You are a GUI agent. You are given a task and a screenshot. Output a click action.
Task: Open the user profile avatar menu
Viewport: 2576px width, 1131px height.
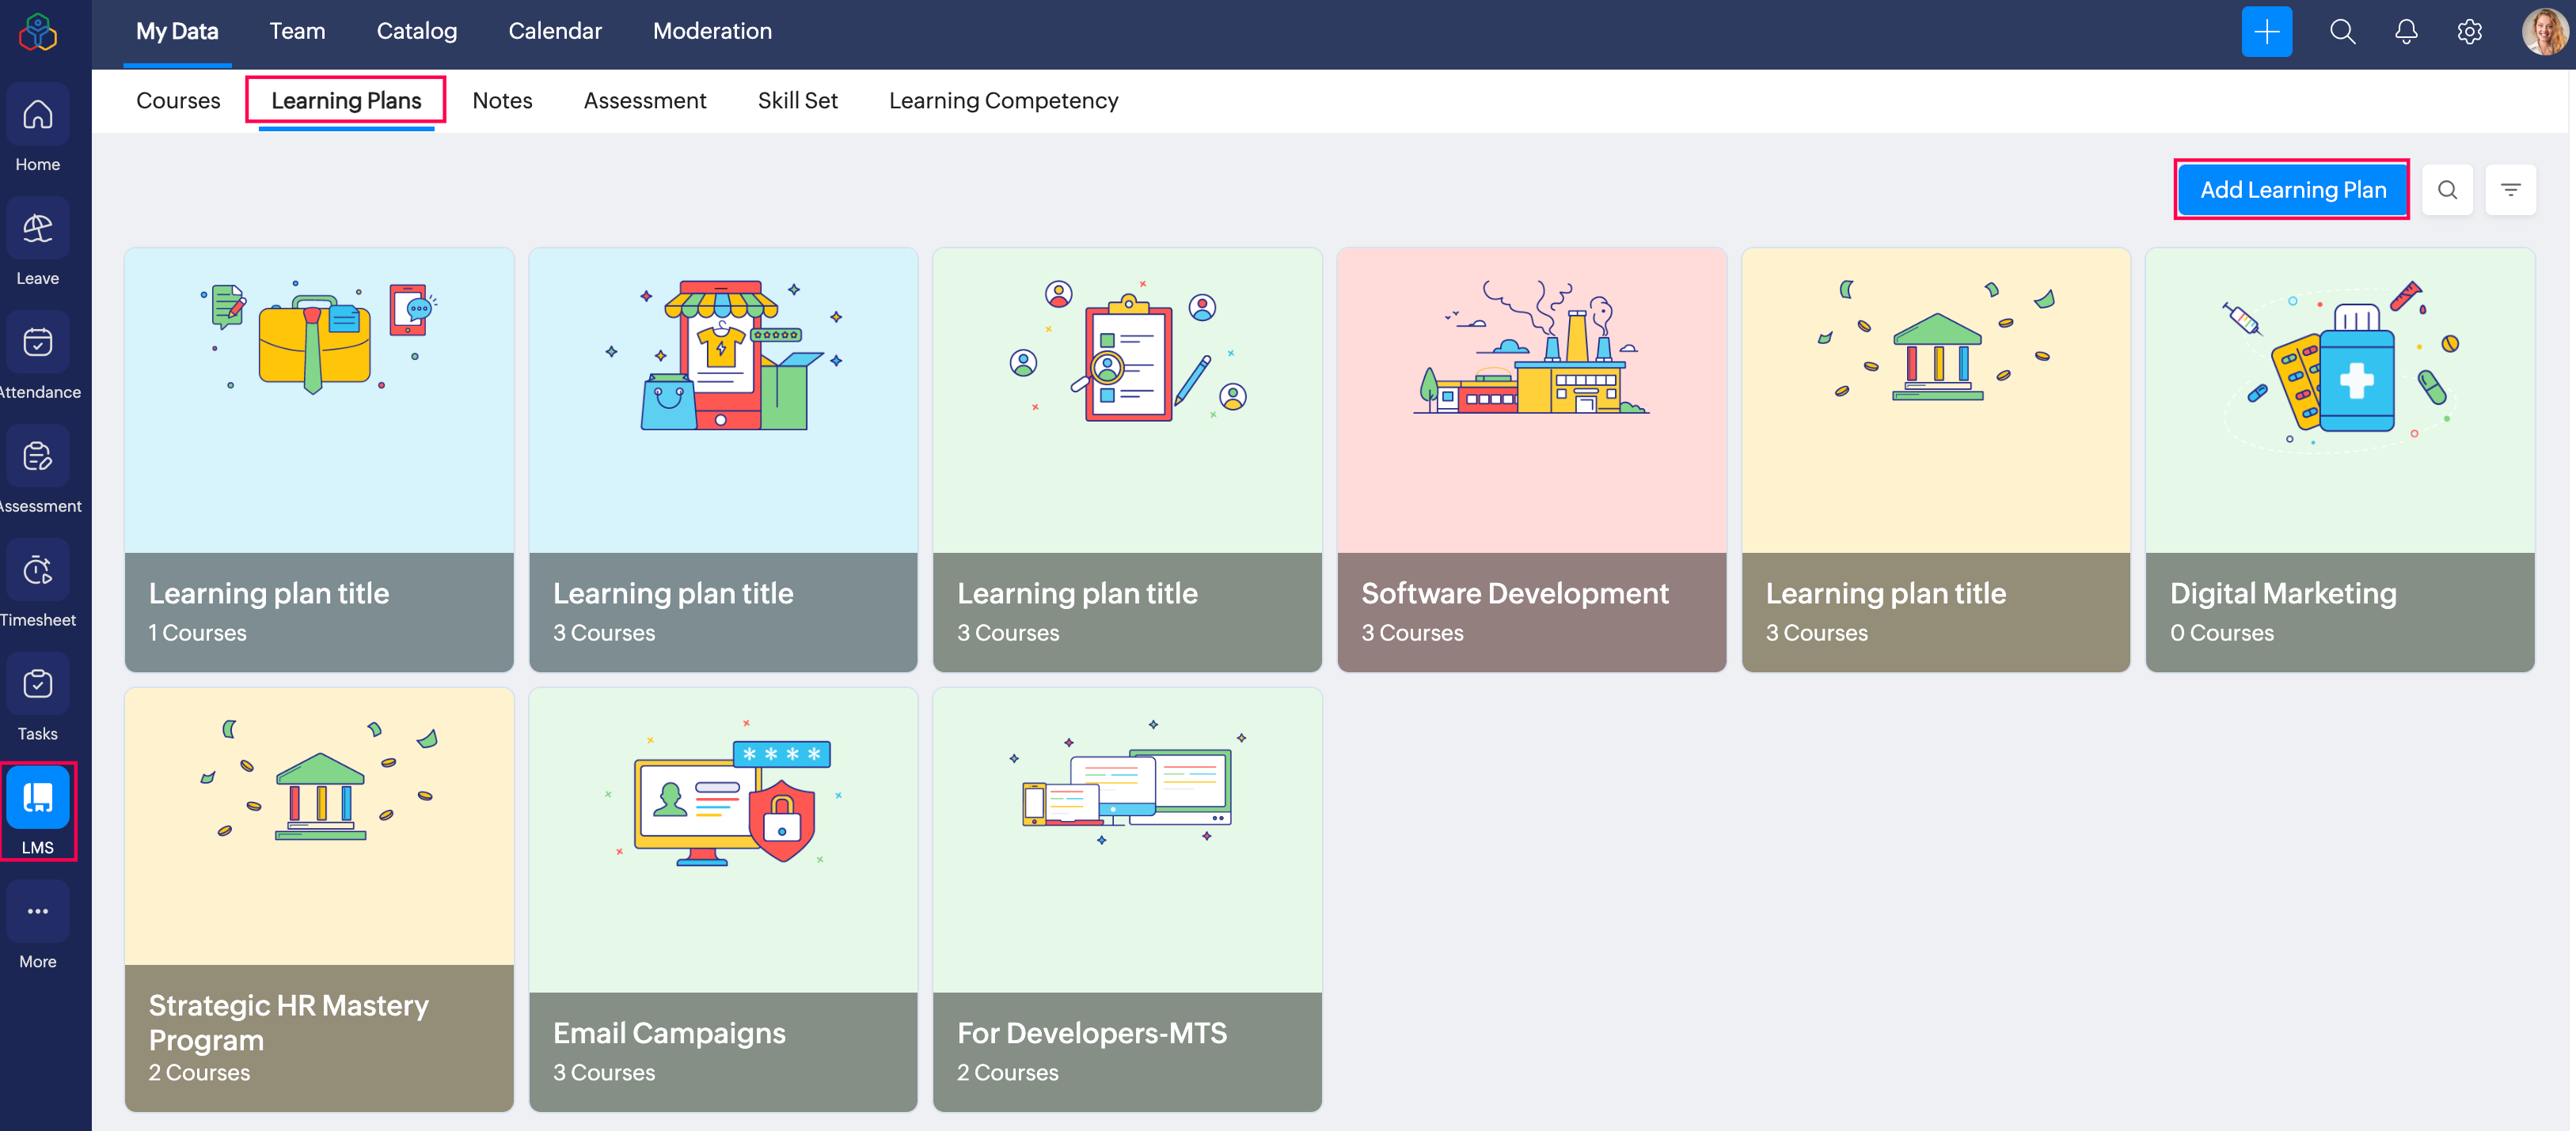(2543, 32)
